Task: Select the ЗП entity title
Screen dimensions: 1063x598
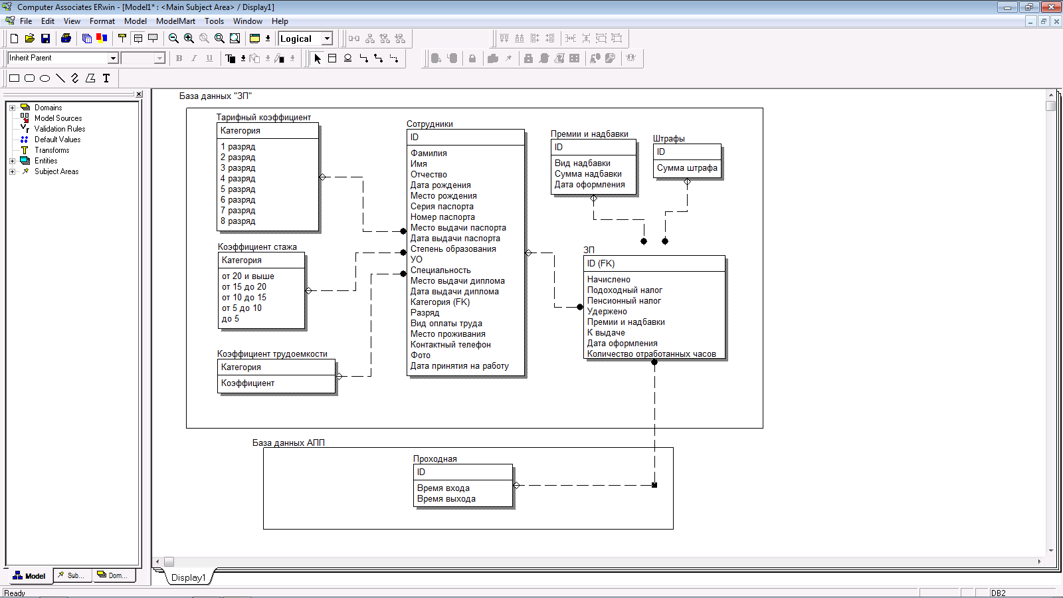Action: (x=589, y=250)
